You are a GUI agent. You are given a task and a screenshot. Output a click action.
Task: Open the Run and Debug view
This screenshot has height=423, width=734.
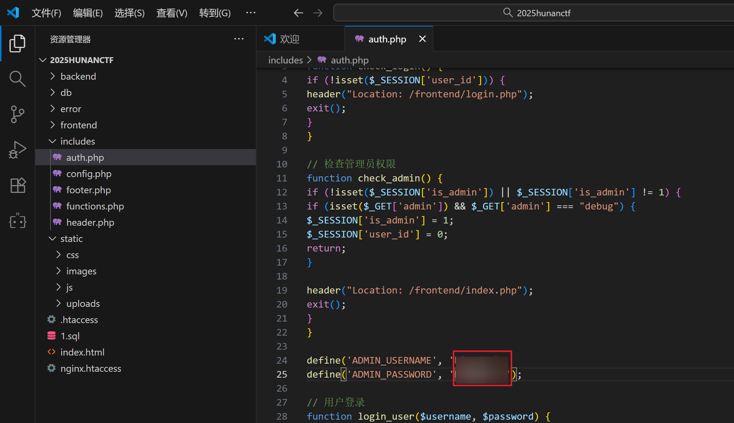point(17,150)
